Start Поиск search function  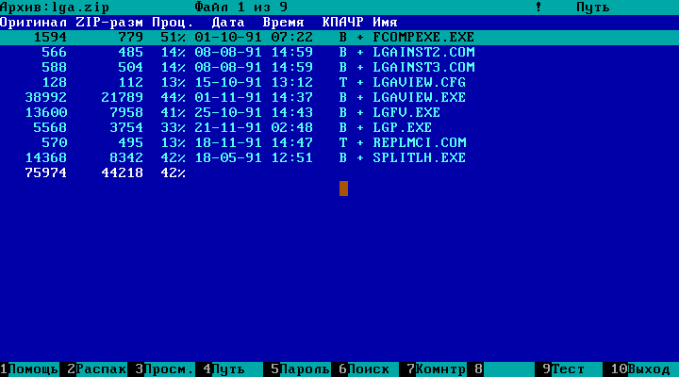point(369,369)
